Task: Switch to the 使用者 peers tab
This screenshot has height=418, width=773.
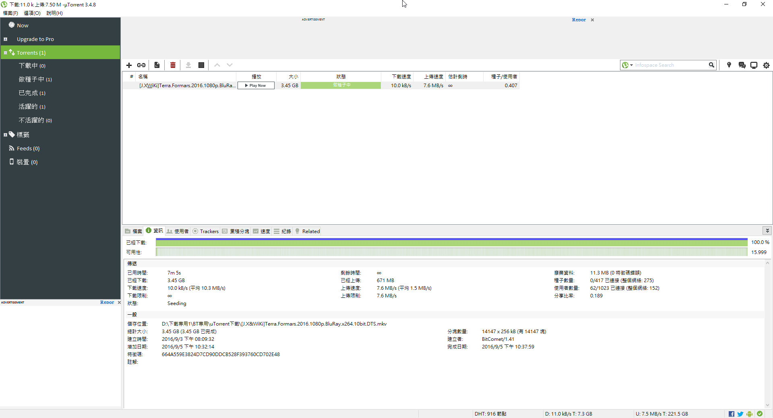Action: coord(178,231)
